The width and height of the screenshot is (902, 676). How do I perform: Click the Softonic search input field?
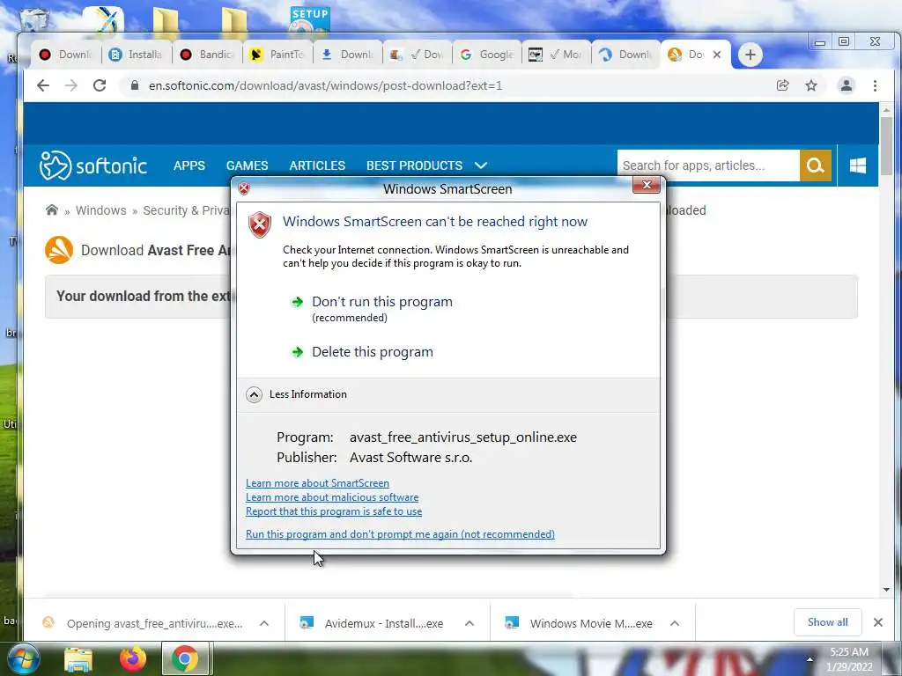coord(708,165)
